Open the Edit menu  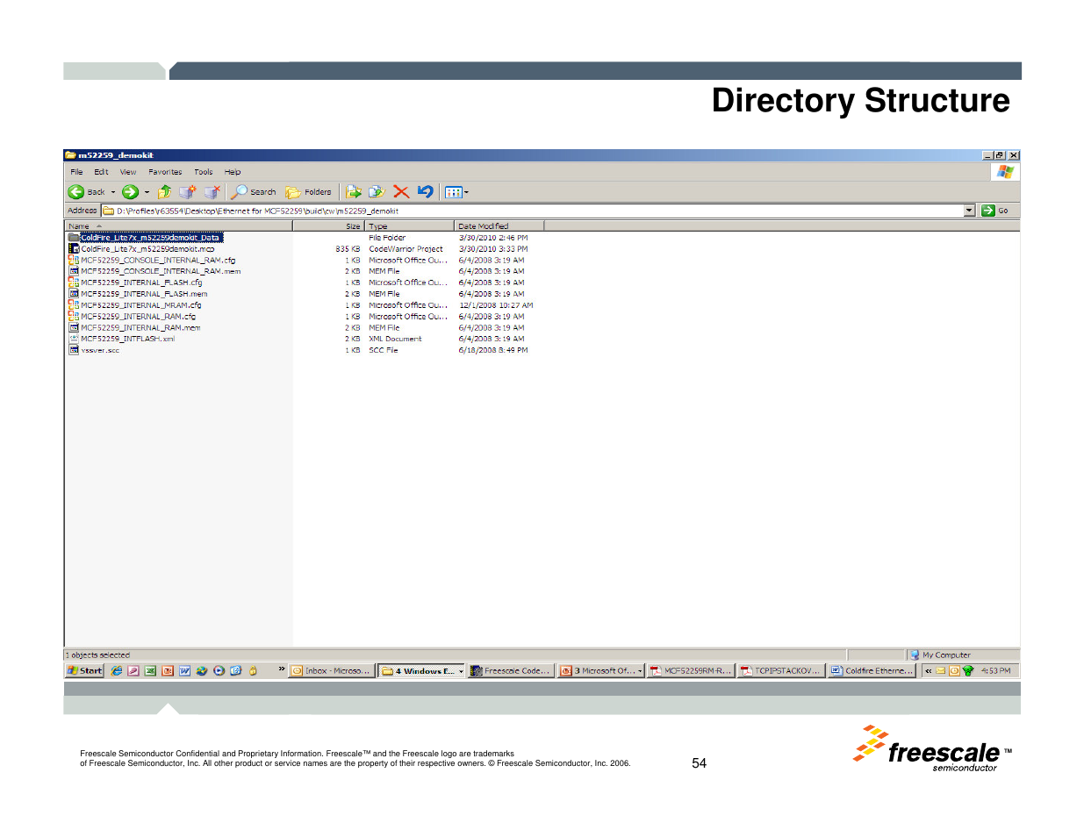click(x=101, y=172)
